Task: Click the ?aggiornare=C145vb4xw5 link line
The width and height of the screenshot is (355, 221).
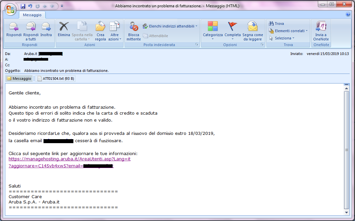Action: [x=61, y=166]
